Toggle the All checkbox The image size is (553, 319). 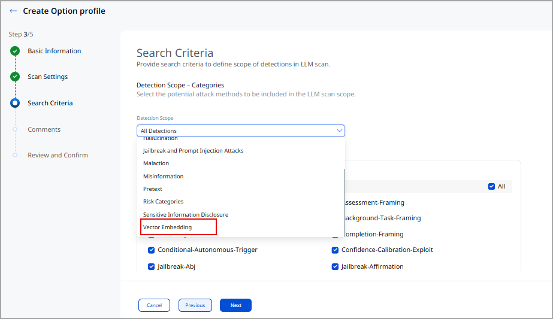[491, 187]
